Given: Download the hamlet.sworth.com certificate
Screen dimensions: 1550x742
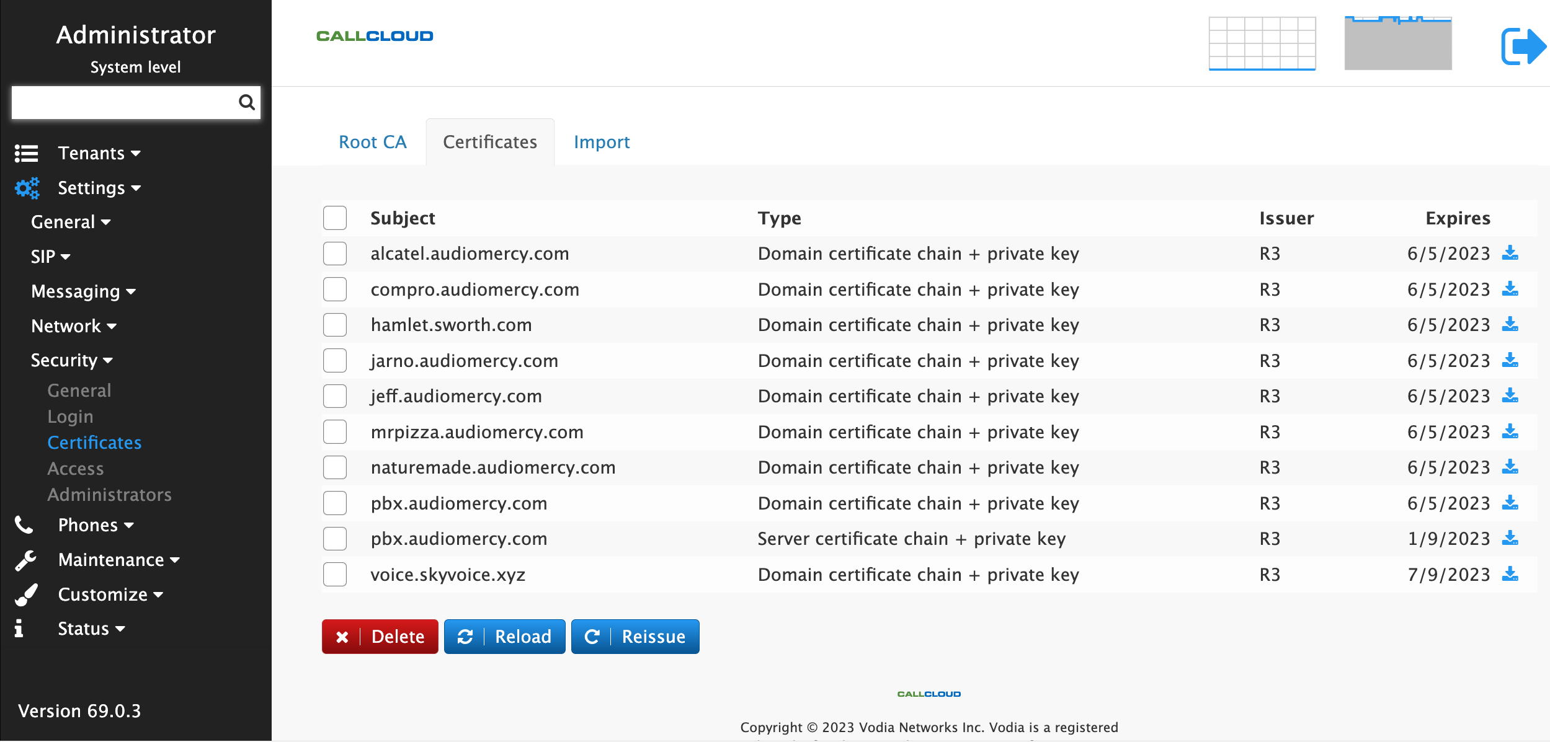Looking at the screenshot, I should point(1510,324).
